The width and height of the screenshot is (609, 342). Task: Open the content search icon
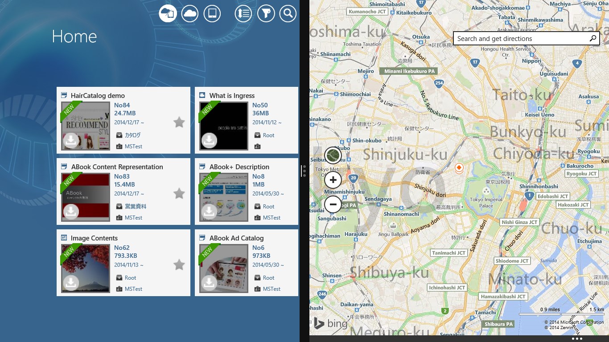(288, 13)
